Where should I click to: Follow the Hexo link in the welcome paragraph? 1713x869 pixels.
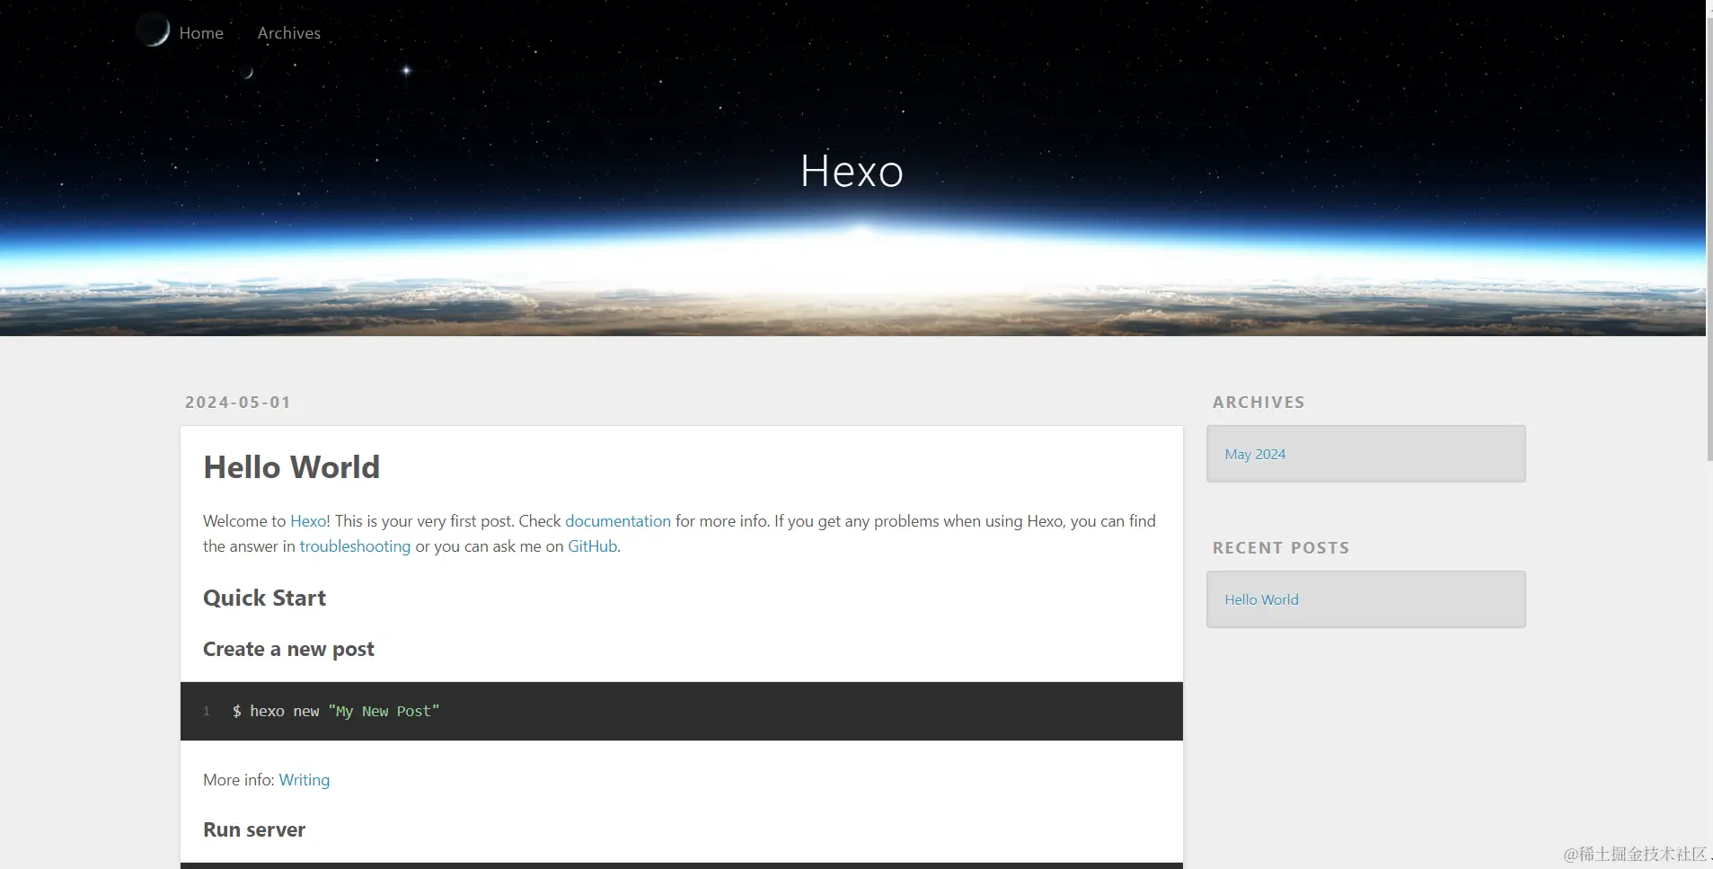tap(308, 520)
